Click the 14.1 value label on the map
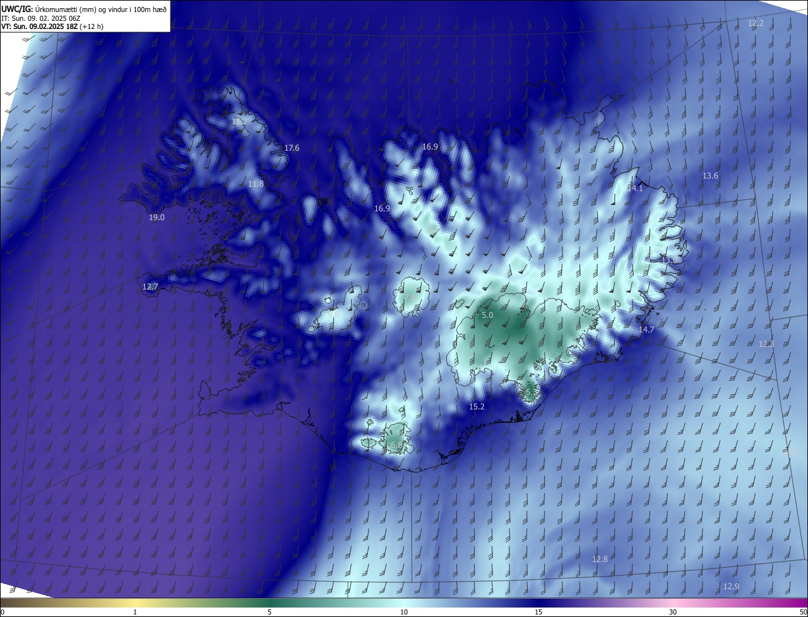The height and width of the screenshot is (617, 808). [635, 189]
